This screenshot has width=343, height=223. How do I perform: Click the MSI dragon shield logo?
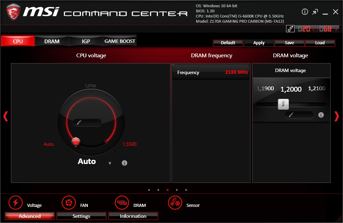click(13, 12)
